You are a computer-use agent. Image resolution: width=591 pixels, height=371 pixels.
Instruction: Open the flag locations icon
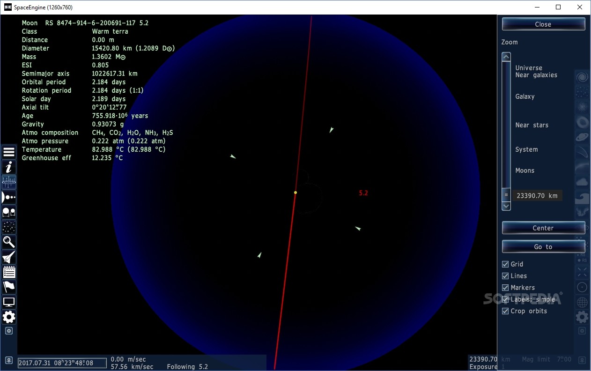(x=9, y=287)
